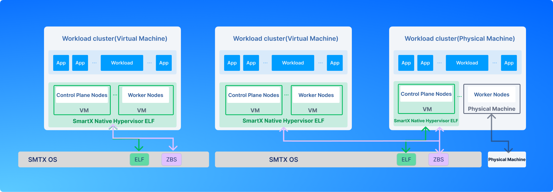
Task: Click SMTX OS label in the wider bar
Action: click(284, 159)
